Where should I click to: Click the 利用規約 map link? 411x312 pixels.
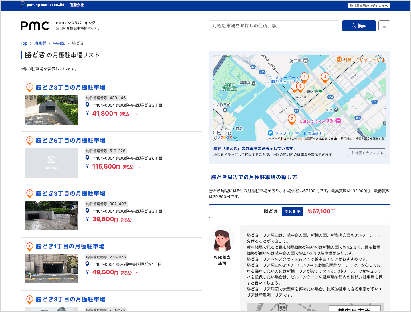[346, 139]
